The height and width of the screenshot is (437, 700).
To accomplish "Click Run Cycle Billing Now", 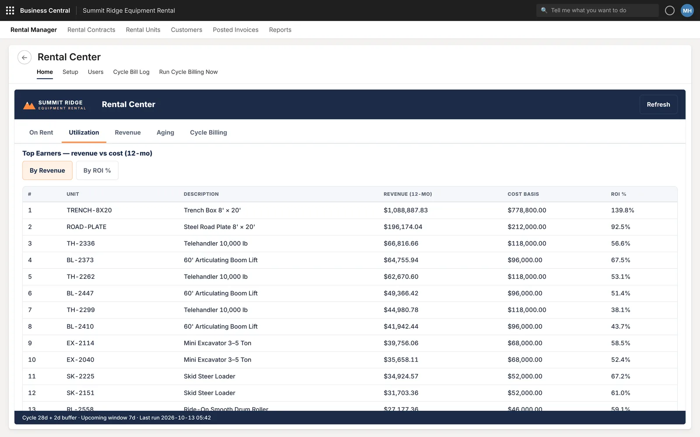I will pyautogui.click(x=189, y=72).
